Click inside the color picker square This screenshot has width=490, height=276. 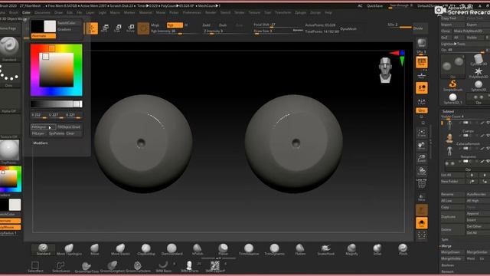pos(56,70)
